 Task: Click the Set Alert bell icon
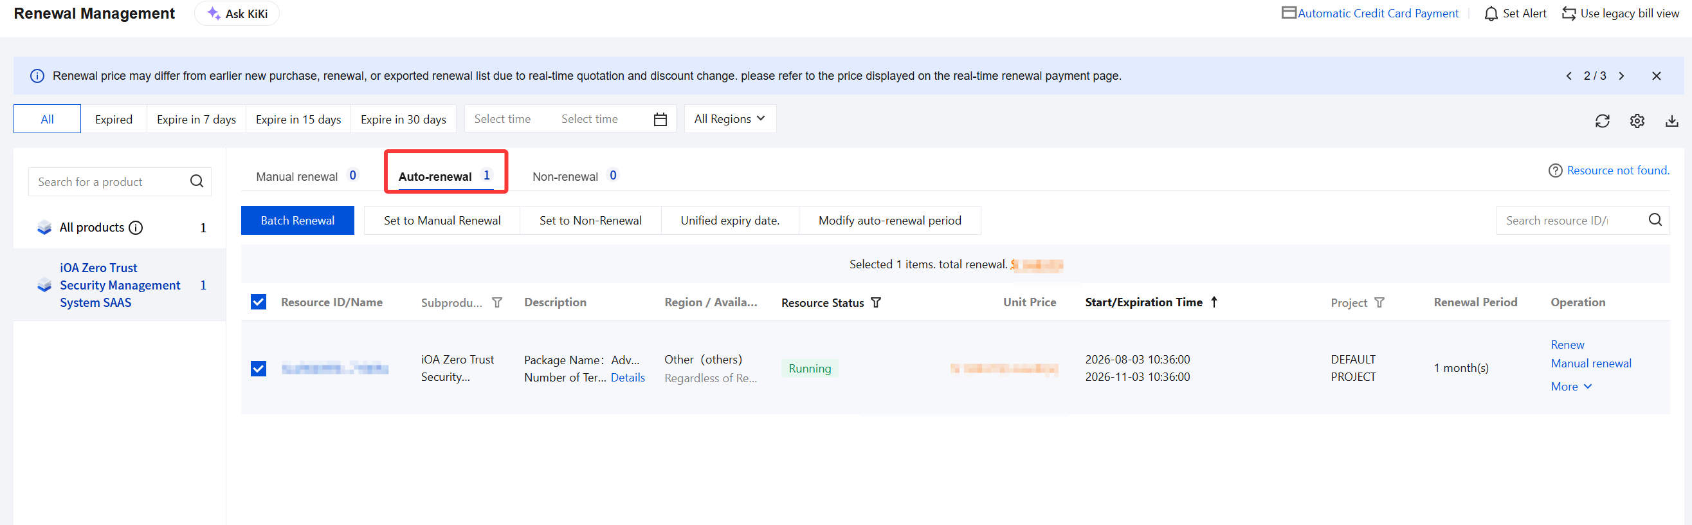pos(1491,14)
